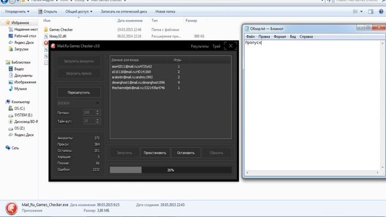Open the Справка menu in Блокнот

(x=306, y=37)
